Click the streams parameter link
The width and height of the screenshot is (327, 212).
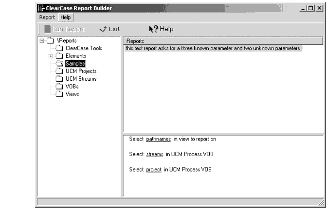click(x=155, y=154)
